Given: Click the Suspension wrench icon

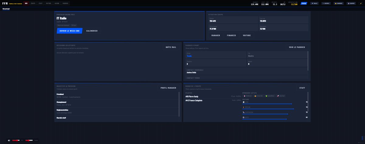Looking at the screenshot, I should tap(244, 112).
